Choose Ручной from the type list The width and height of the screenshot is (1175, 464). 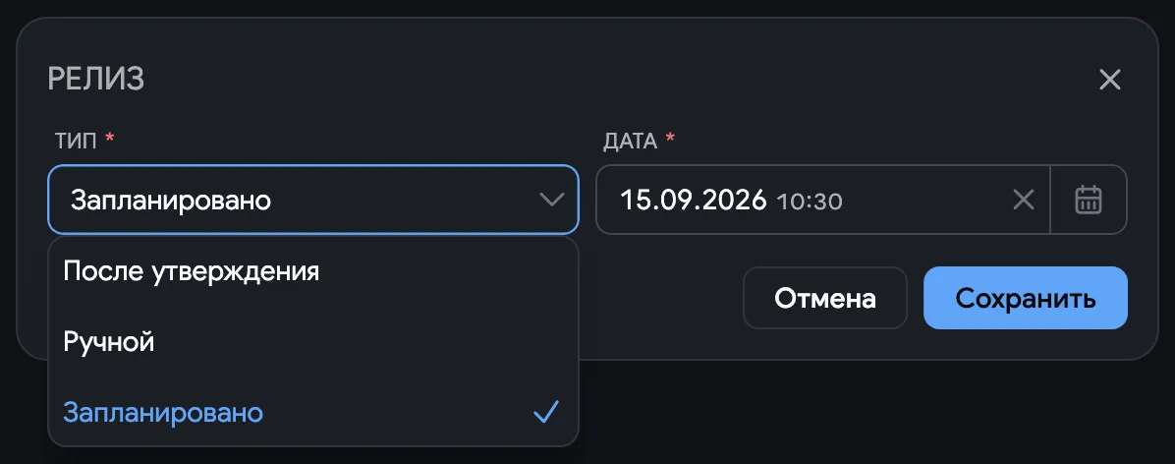(313, 342)
